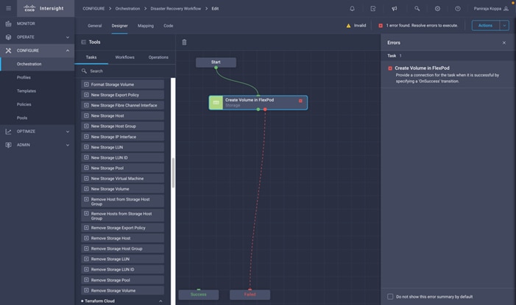
Task: Click the add icon beside New Storage LUN
Action: (86, 147)
